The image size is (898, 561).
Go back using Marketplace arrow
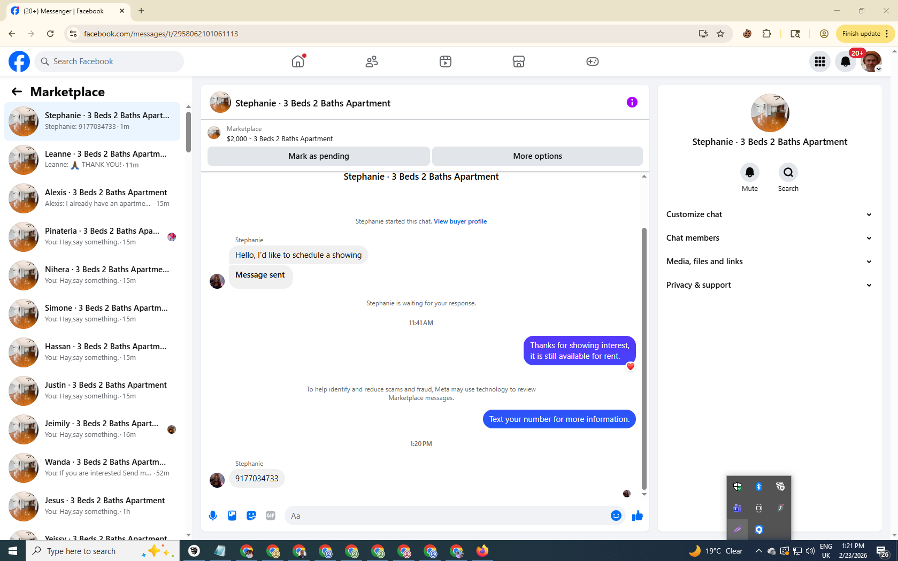(17, 91)
